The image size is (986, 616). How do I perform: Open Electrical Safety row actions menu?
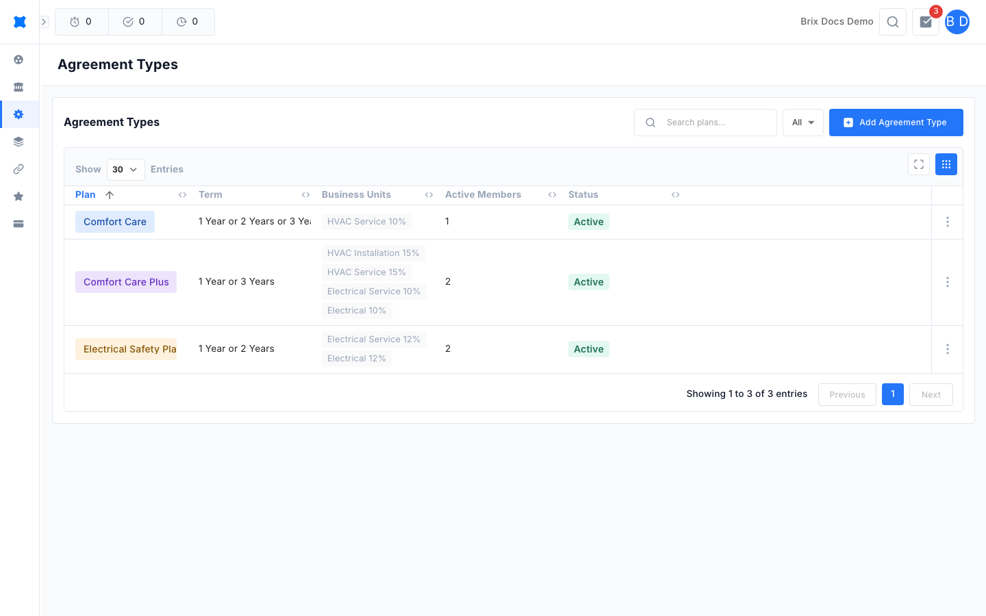tap(948, 349)
